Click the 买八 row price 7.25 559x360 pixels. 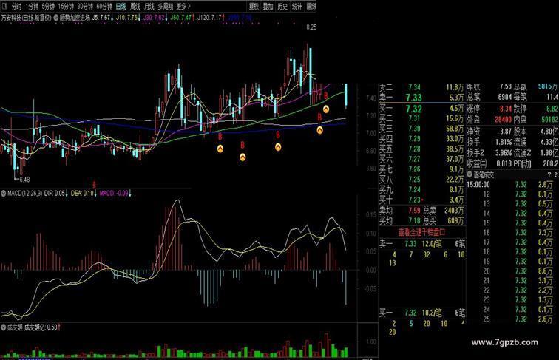point(414,180)
